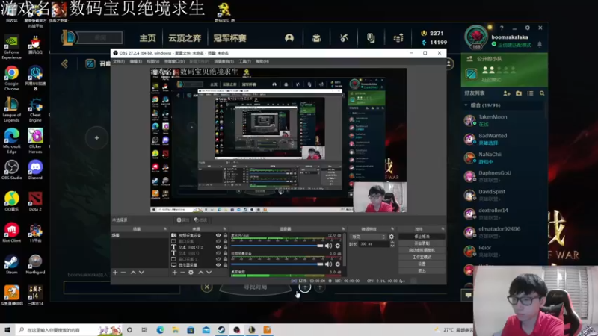Click start virtual camera button in OBS controls

422,250
